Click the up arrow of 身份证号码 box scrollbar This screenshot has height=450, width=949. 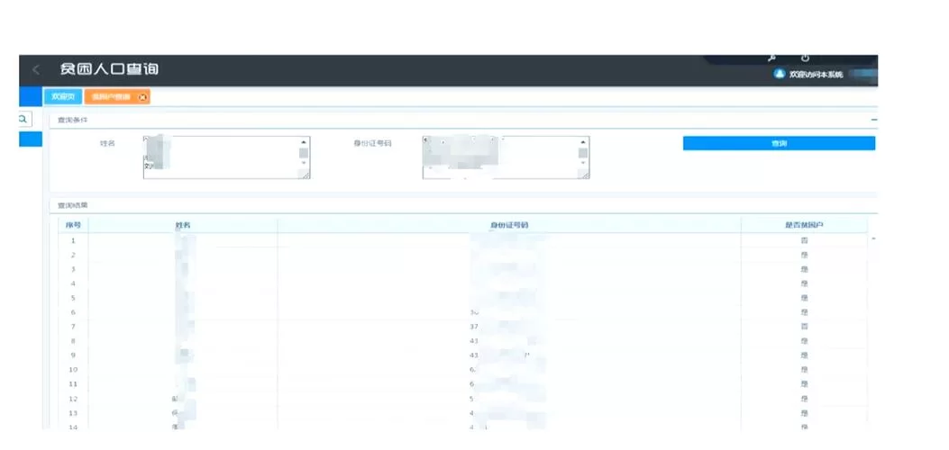coord(583,141)
